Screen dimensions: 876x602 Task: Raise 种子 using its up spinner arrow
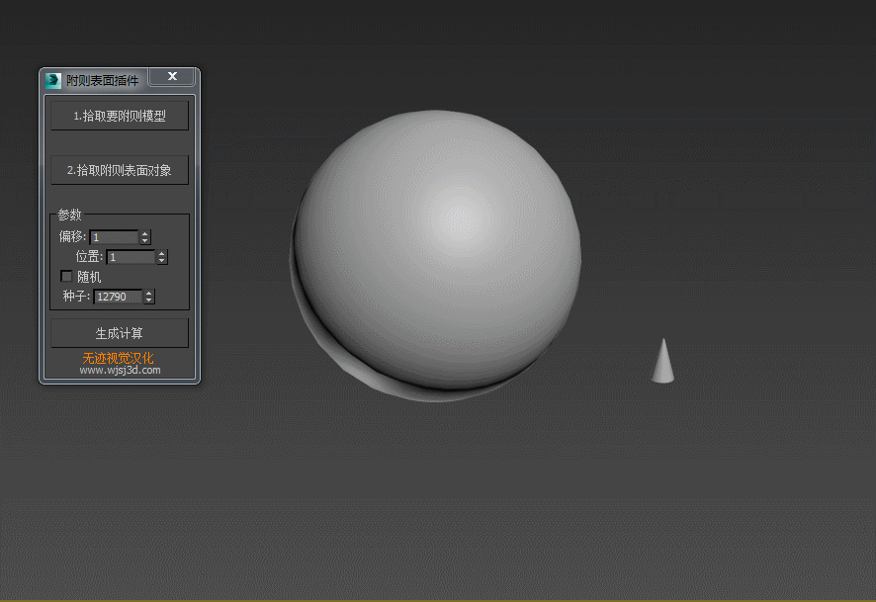(x=149, y=293)
